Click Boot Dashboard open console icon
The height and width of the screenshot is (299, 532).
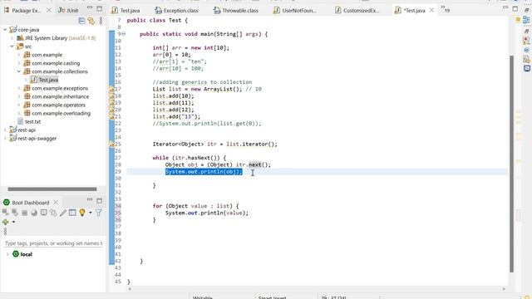point(44,213)
